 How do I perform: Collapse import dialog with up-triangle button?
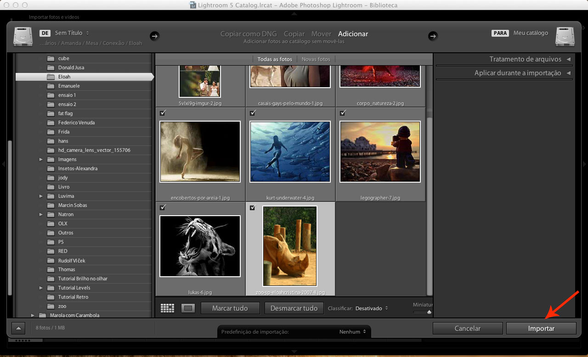tap(18, 328)
